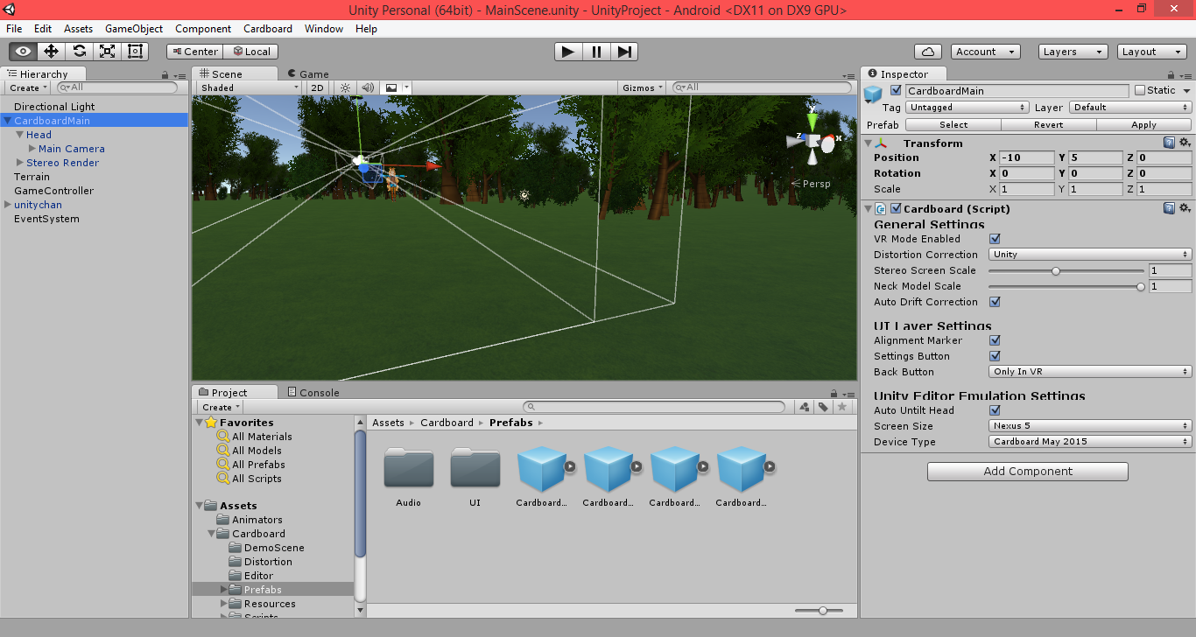Open the Cardboard menu
This screenshot has height=637, width=1196.
pos(268,29)
